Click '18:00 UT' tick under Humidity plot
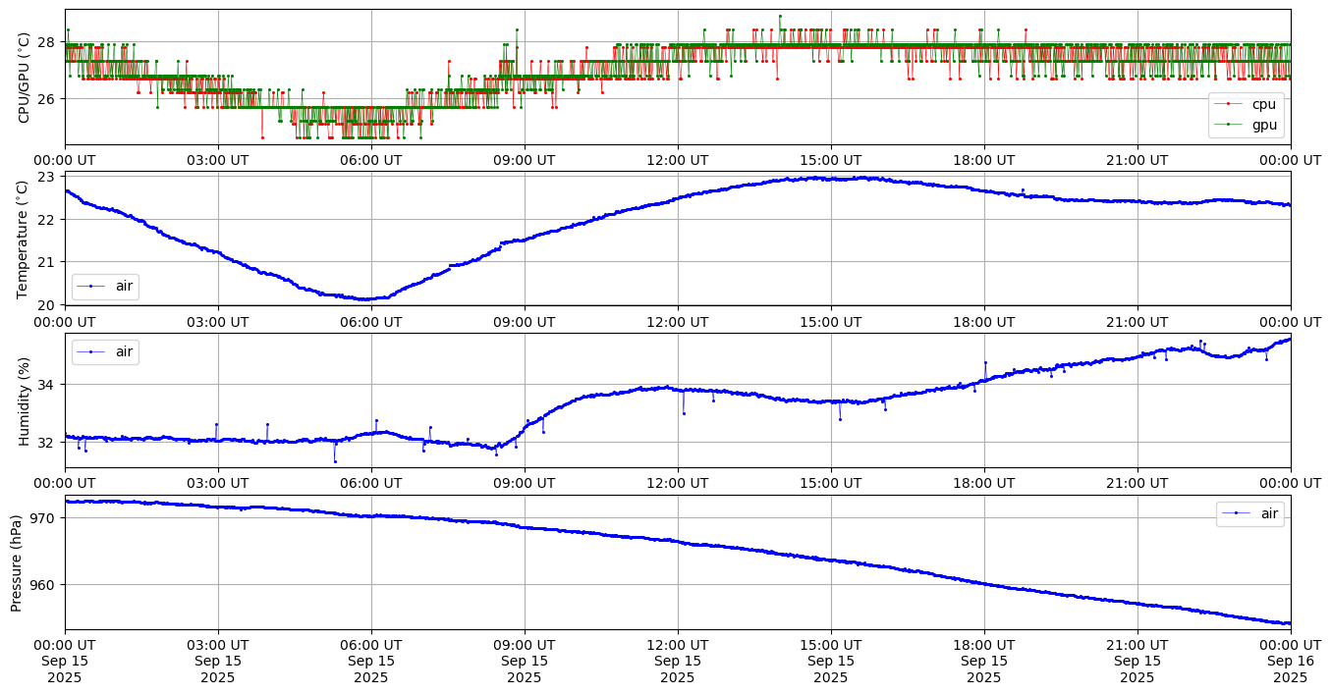The width and height of the screenshot is (1331, 694). point(984,484)
